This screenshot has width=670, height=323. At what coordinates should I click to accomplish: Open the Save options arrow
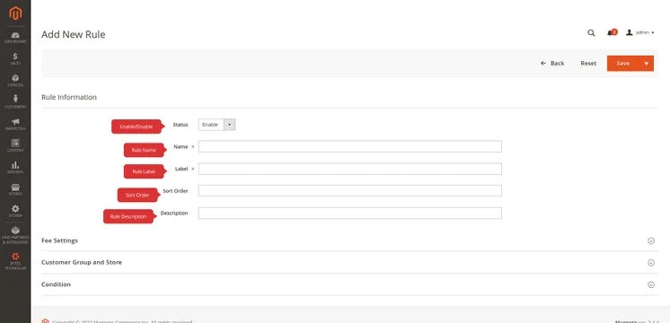[x=646, y=63]
